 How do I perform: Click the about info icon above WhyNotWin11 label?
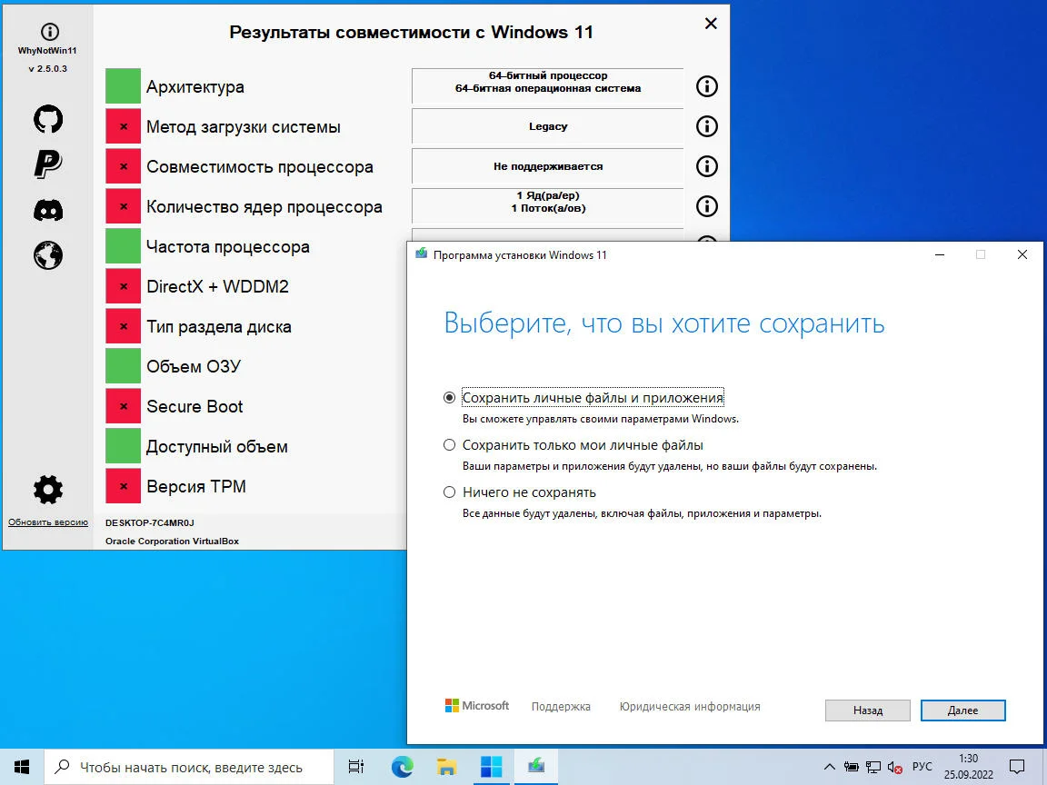click(x=49, y=32)
